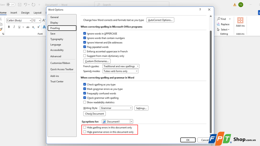Uncheck Mark grammar errors as you type
The width and height of the screenshot is (260, 146).
tap(84, 89)
